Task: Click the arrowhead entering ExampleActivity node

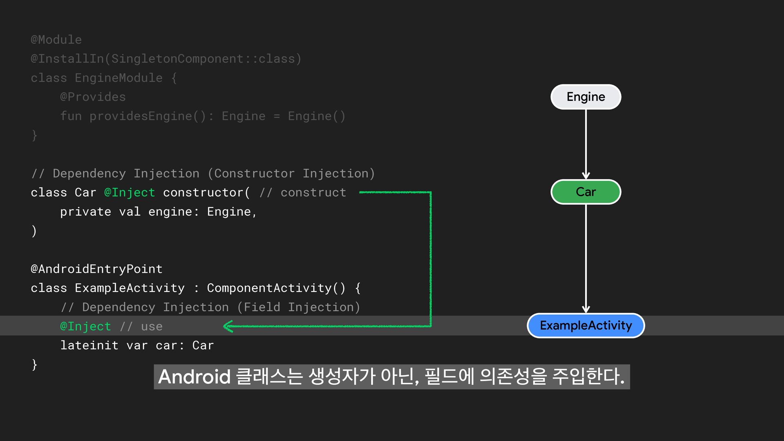Action: 586,309
